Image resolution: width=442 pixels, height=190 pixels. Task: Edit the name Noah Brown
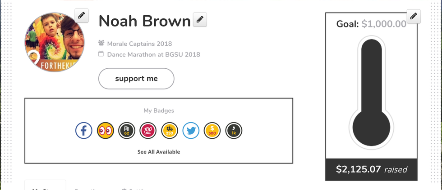(200, 20)
